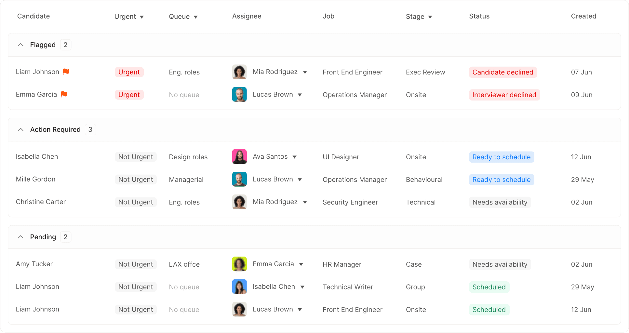Open the Urgent column filter dropdown
This screenshot has width=629, height=333.
142,17
